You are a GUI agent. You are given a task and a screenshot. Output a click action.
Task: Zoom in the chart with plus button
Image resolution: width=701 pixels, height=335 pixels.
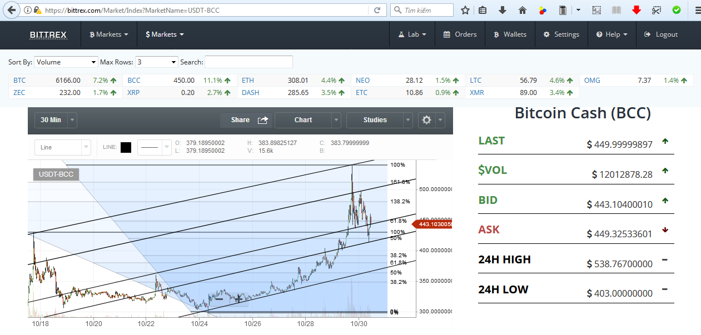(x=238, y=299)
